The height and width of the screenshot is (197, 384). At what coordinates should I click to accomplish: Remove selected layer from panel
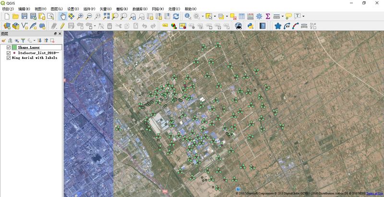(x=52, y=41)
